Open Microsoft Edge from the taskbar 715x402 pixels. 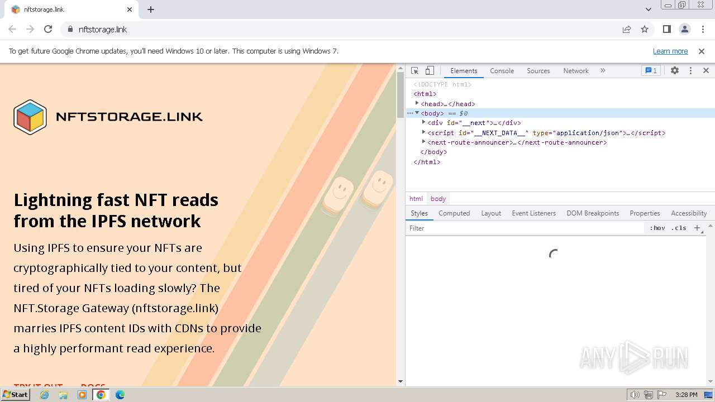pyautogui.click(x=120, y=395)
